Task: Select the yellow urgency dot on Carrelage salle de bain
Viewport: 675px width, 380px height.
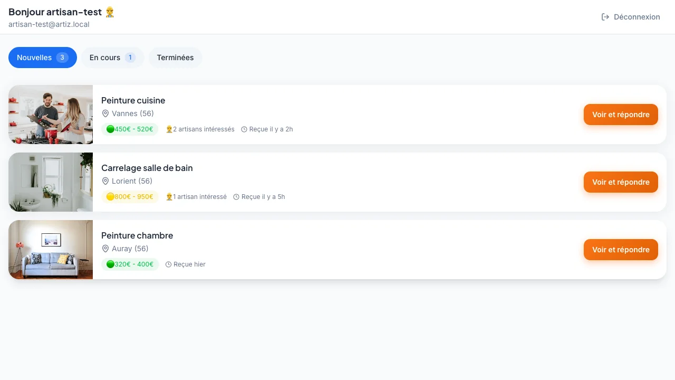Action: pos(111,197)
